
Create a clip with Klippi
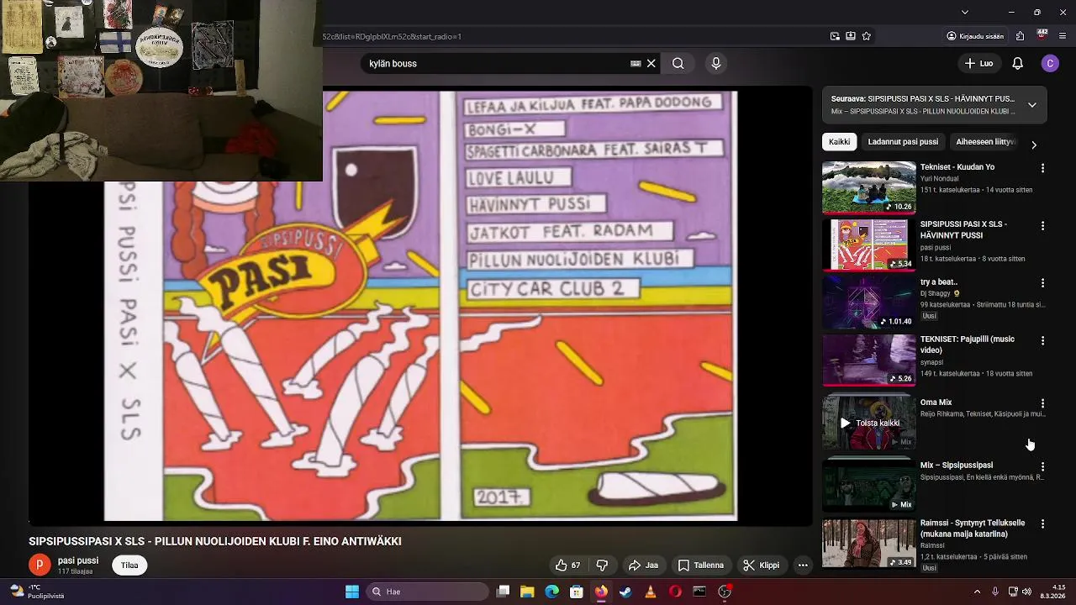click(761, 565)
